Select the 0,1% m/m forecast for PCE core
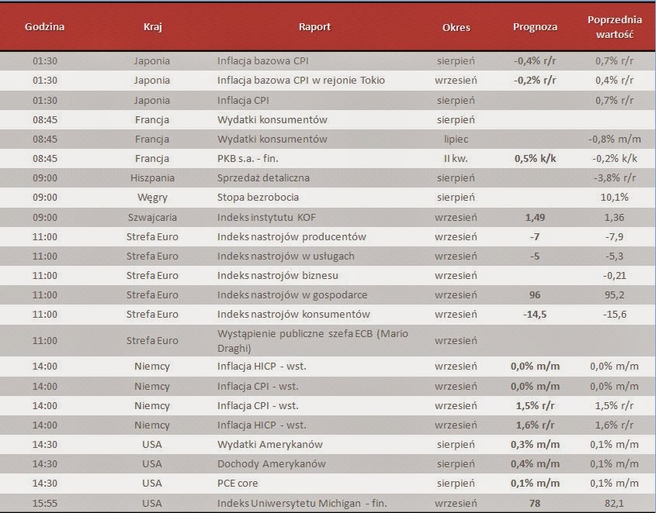 (535, 484)
